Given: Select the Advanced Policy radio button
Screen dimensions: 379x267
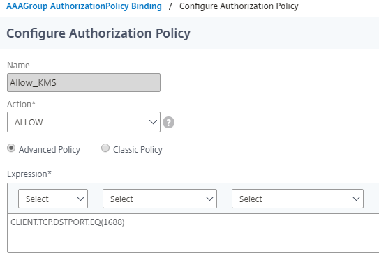Looking at the screenshot, I should tap(11, 148).
